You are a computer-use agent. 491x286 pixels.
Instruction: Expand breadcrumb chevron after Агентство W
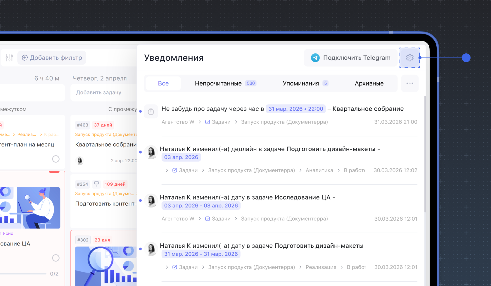[200, 122]
